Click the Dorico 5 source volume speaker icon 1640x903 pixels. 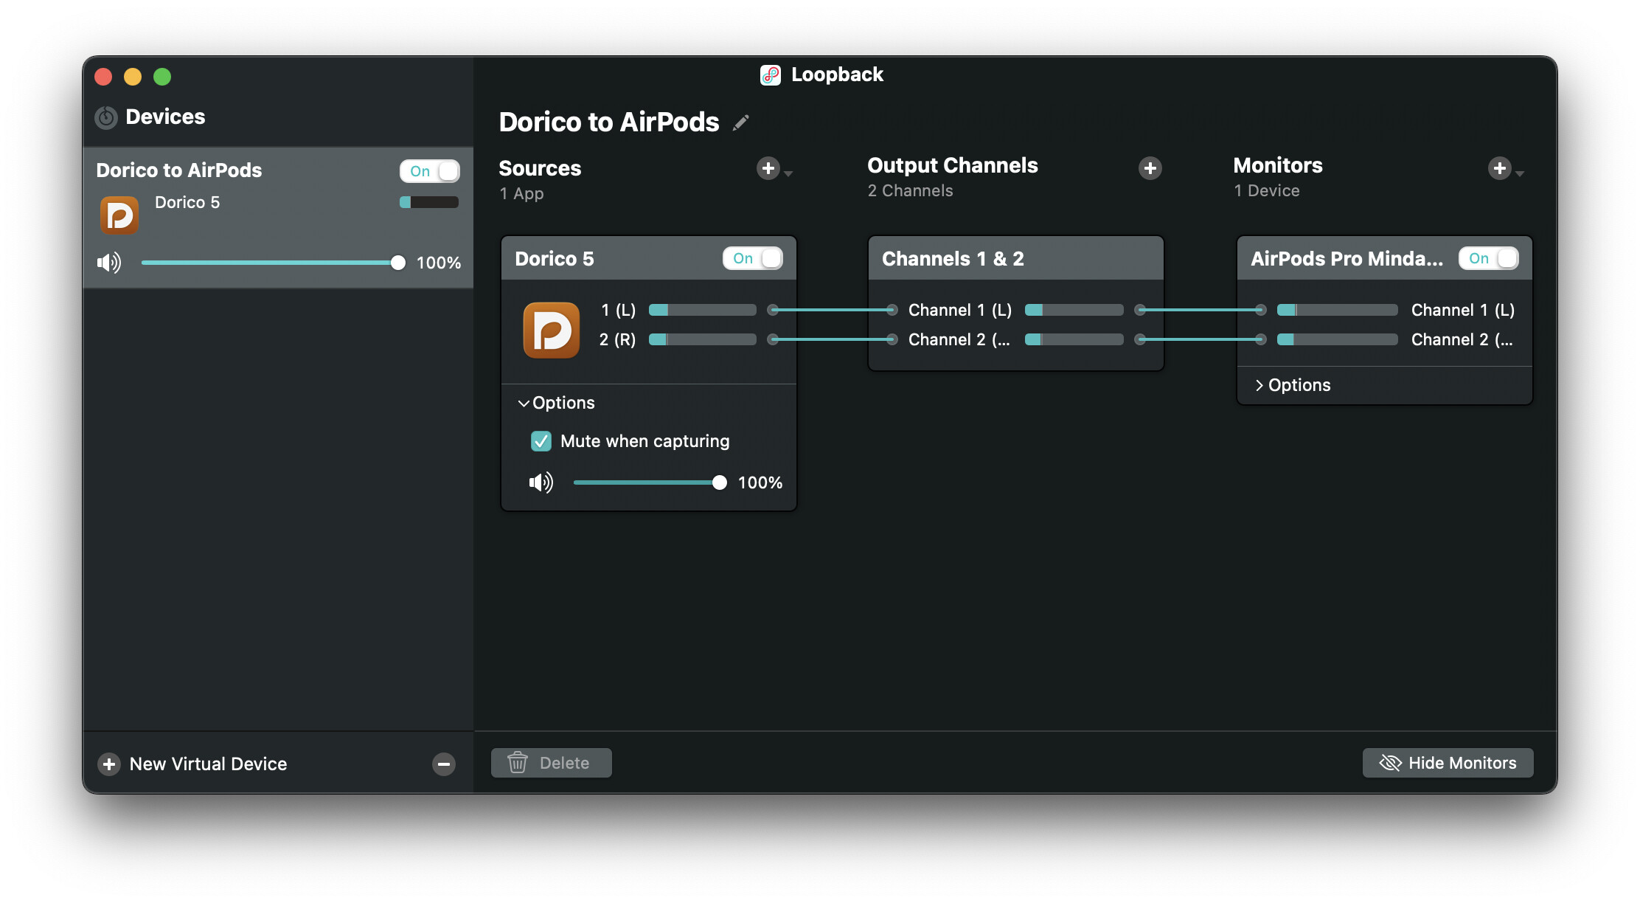(541, 482)
